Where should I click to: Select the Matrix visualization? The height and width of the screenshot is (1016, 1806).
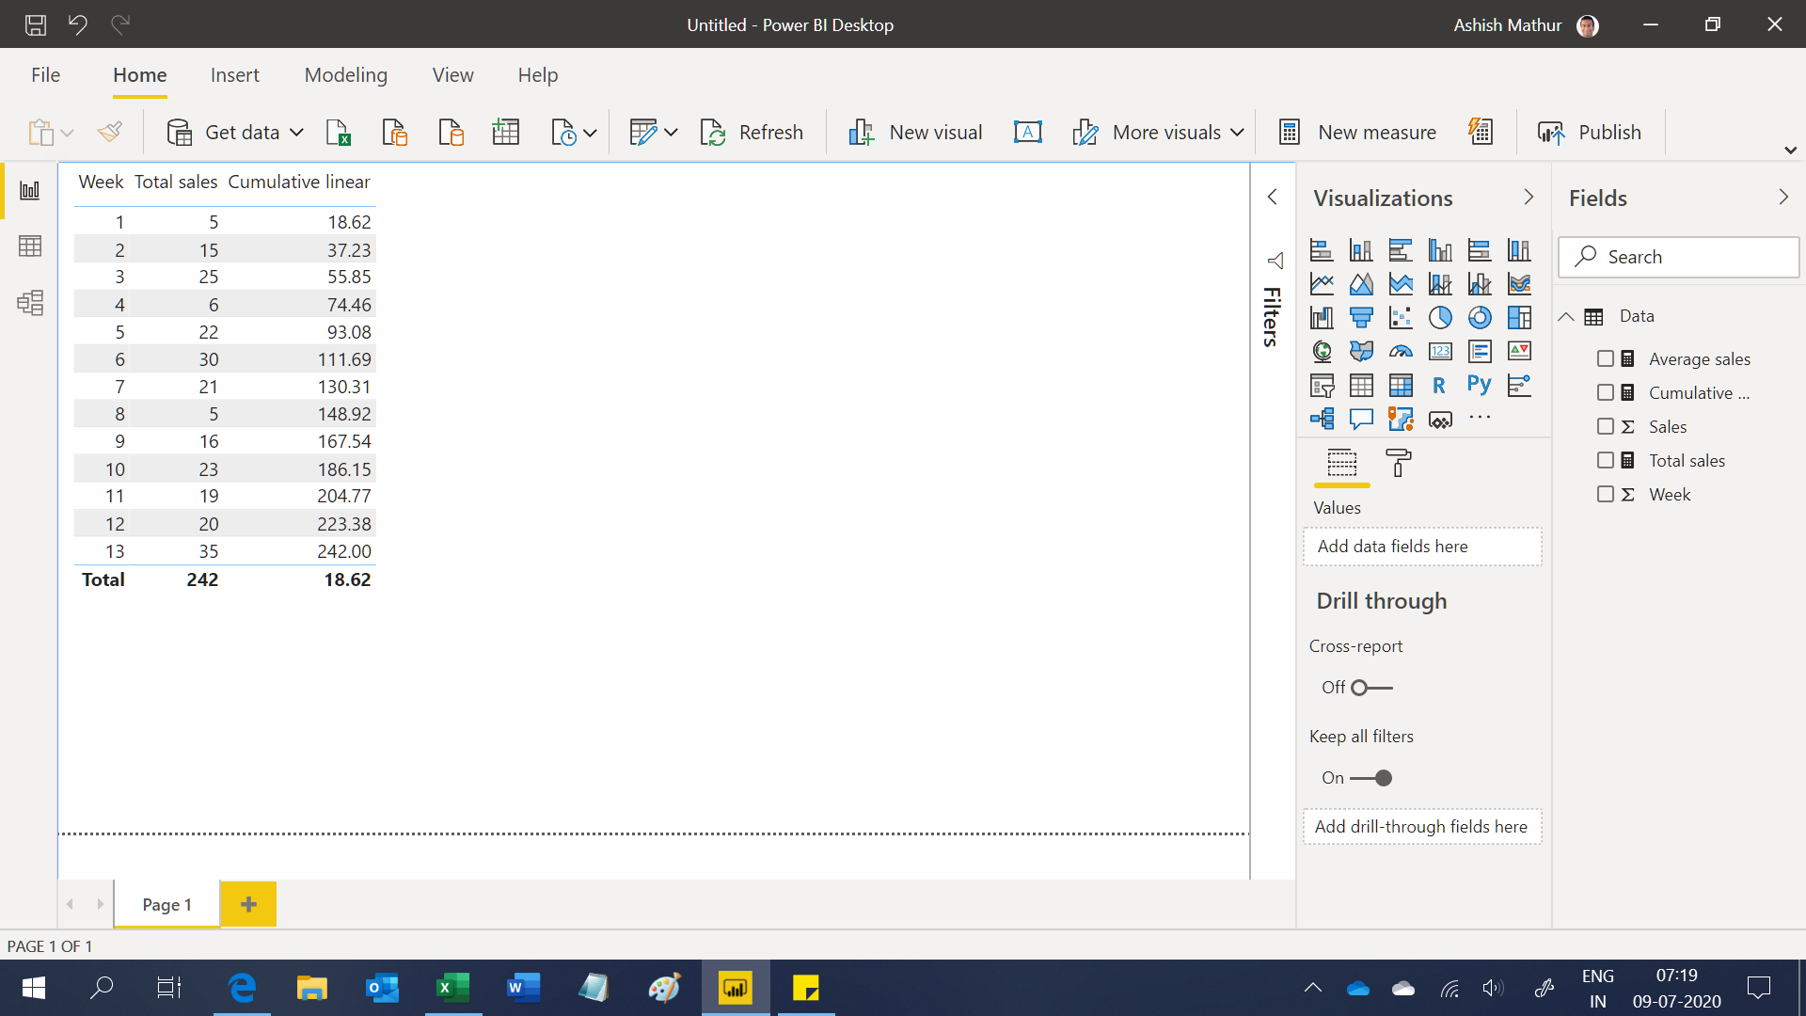(1401, 386)
